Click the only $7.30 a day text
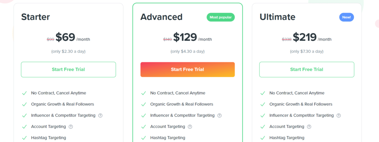The image size is (379, 142). 307,52
